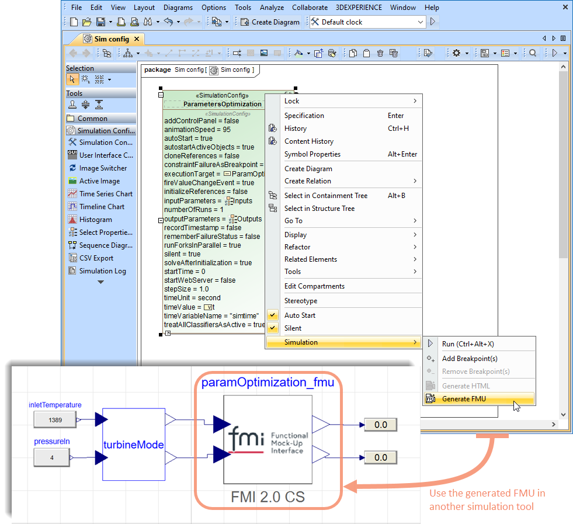The height and width of the screenshot is (524, 573).
Task: Expand more palette tools with the down arrow
Action: (100, 282)
